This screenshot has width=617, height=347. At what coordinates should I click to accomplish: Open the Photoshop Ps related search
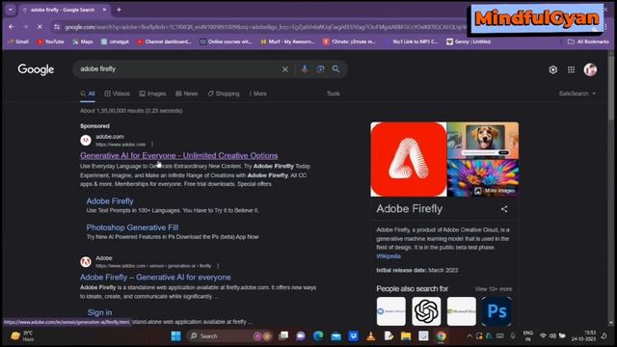(x=496, y=311)
